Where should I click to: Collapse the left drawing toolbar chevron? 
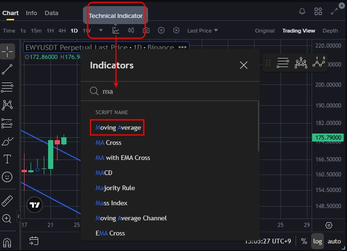[18, 216]
